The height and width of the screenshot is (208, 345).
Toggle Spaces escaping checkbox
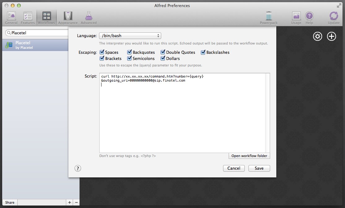(102, 52)
